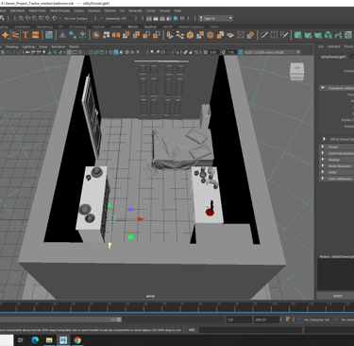Open Microsoft Edge from the taskbar

[x=35, y=340]
